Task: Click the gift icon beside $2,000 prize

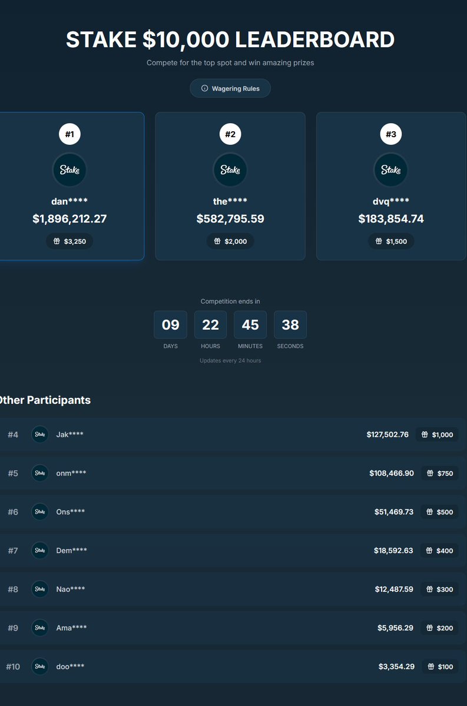Action: (217, 241)
